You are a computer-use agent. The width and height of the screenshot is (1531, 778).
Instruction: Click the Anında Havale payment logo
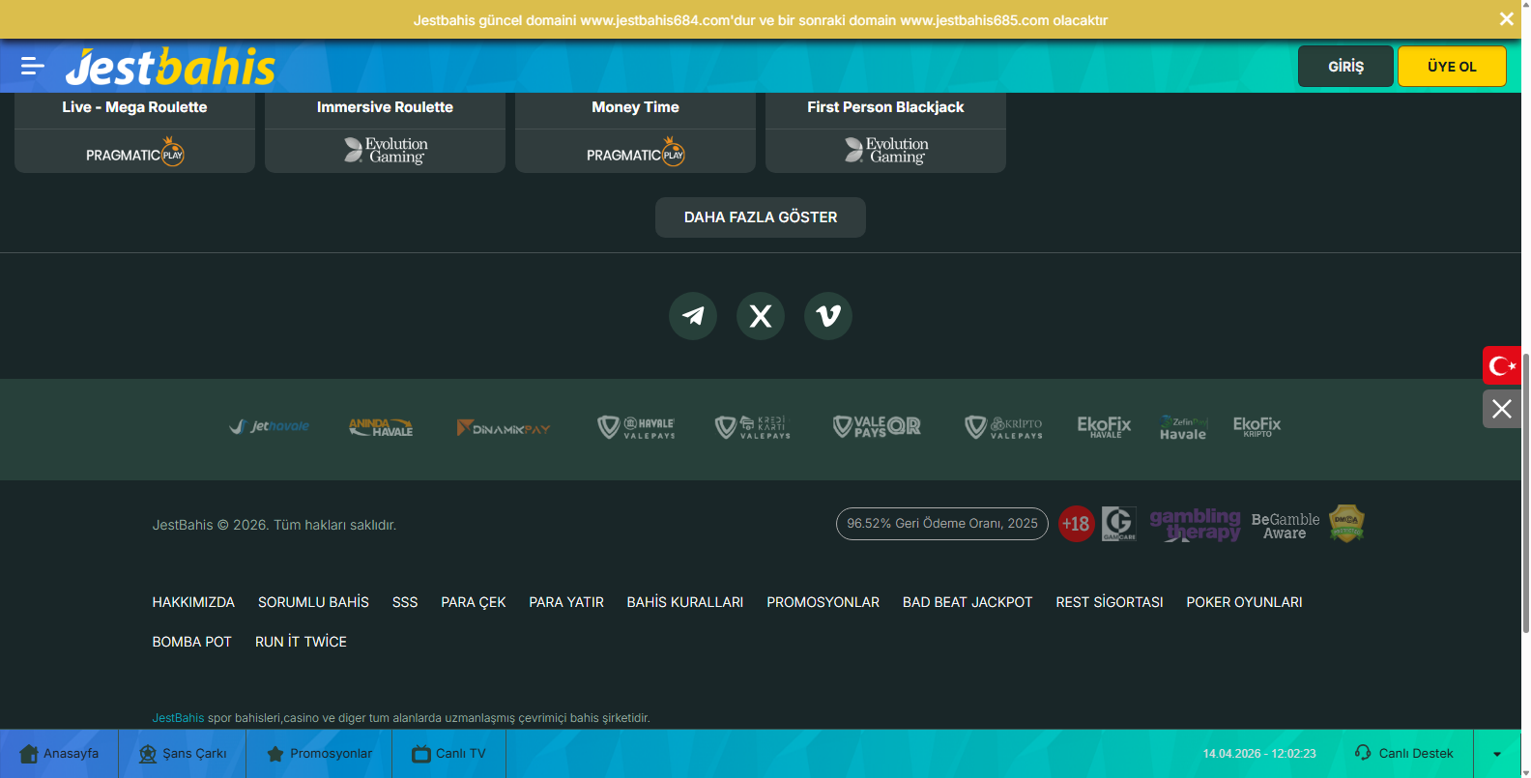(x=381, y=427)
